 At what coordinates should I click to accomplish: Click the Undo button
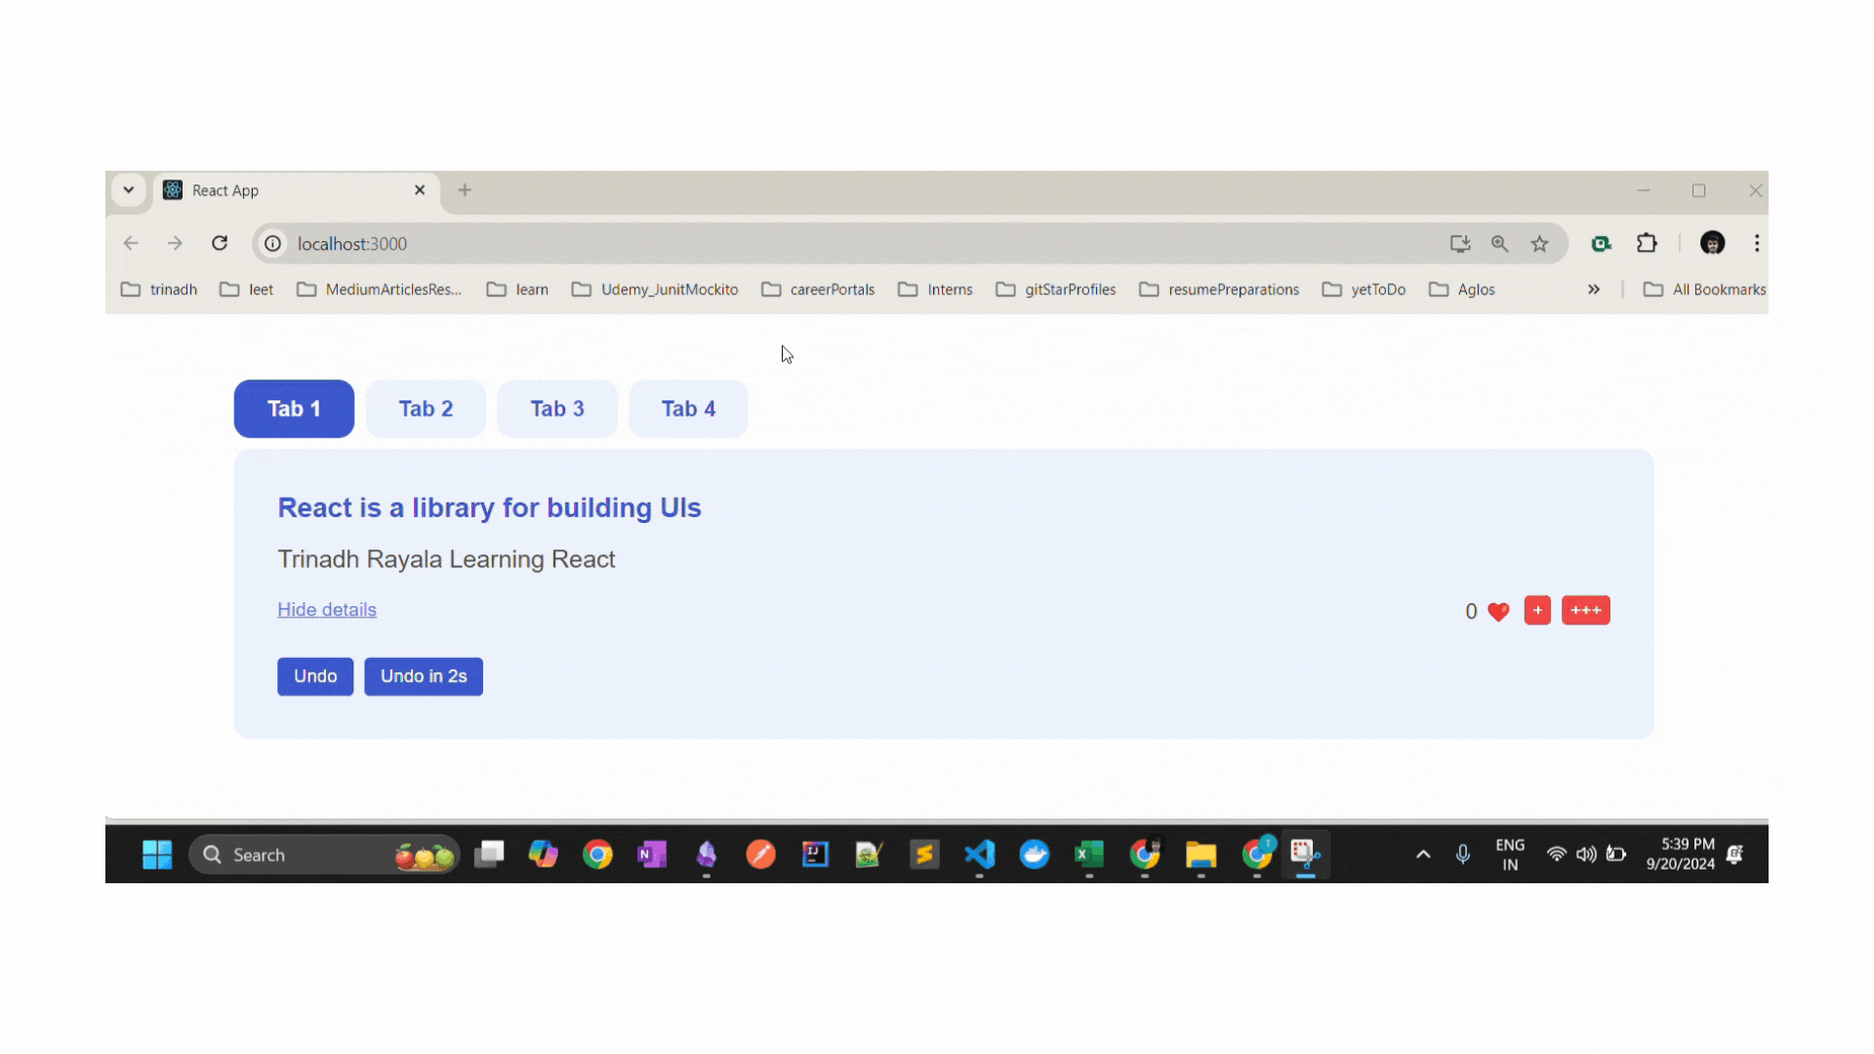pyautogui.click(x=315, y=676)
